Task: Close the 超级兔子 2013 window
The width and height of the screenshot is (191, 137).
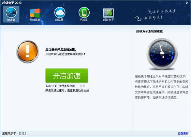Action: pyautogui.click(x=187, y=3)
